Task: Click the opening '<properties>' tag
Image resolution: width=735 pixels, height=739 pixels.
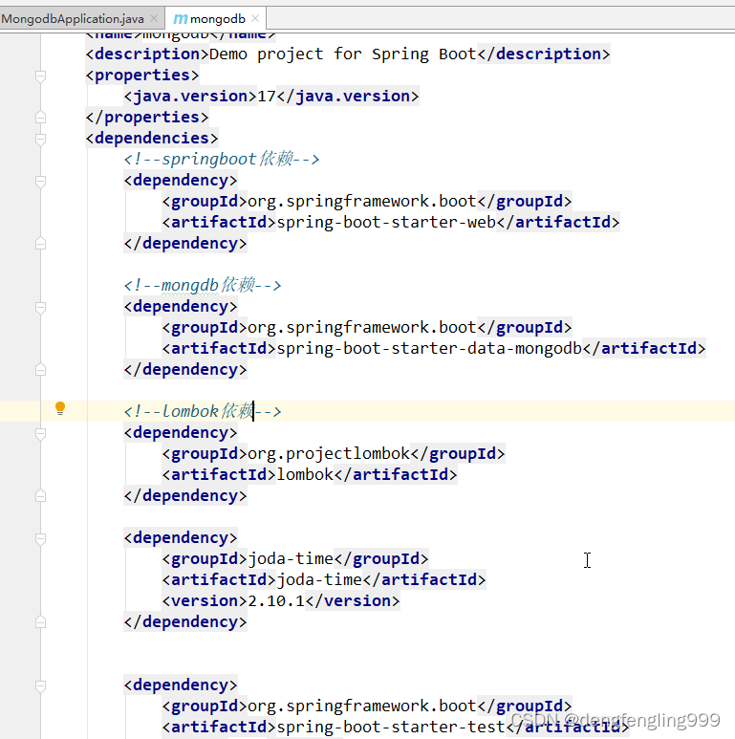Action: tap(142, 75)
